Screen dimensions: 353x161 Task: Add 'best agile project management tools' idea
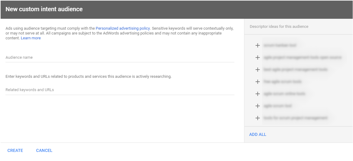257,70
